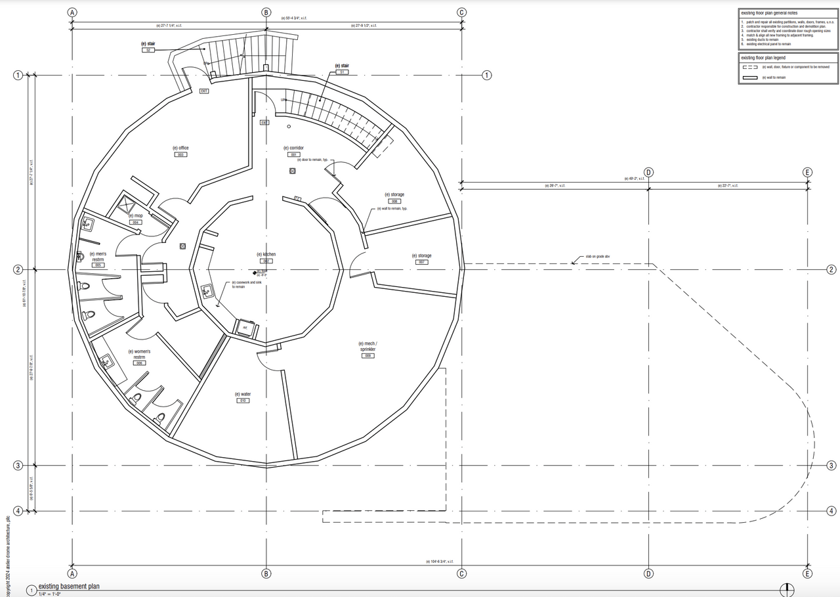The height and width of the screenshot is (597, 840).
Task: Click the dashed-line 'to be removed' legend symbol
Action: click(749, 67)
